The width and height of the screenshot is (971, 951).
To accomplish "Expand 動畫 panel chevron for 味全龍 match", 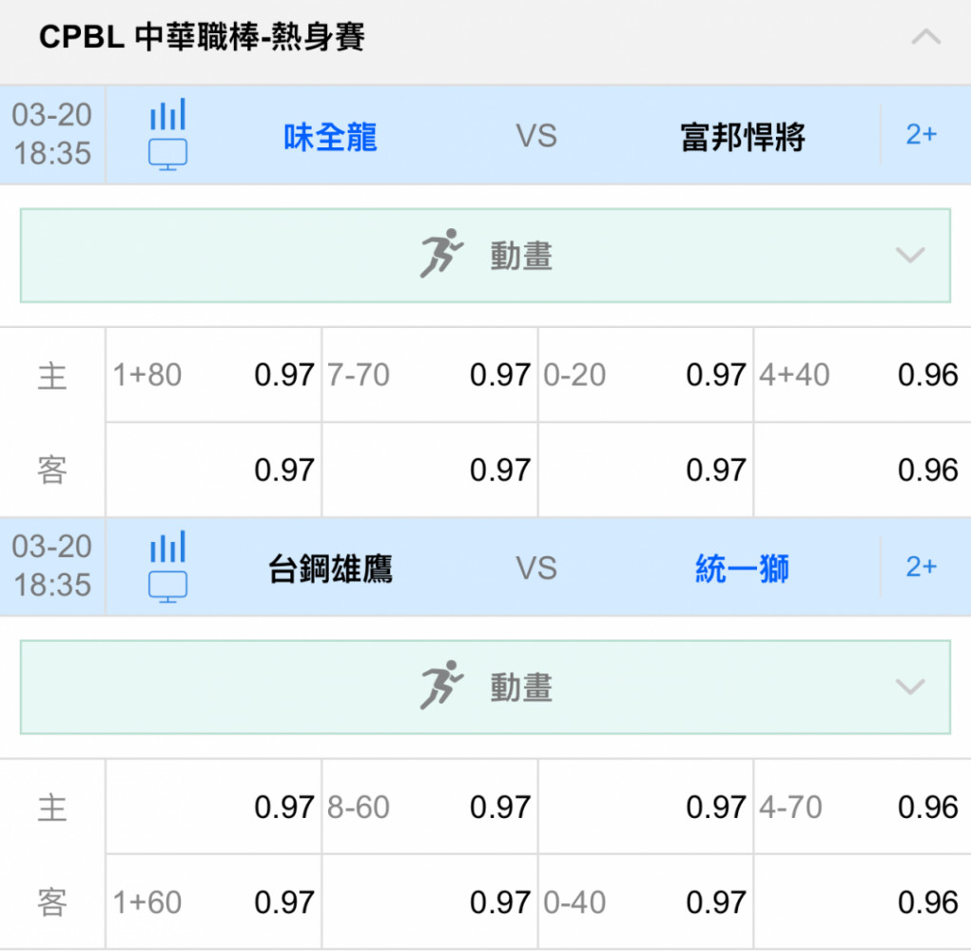I will [910, 255].
